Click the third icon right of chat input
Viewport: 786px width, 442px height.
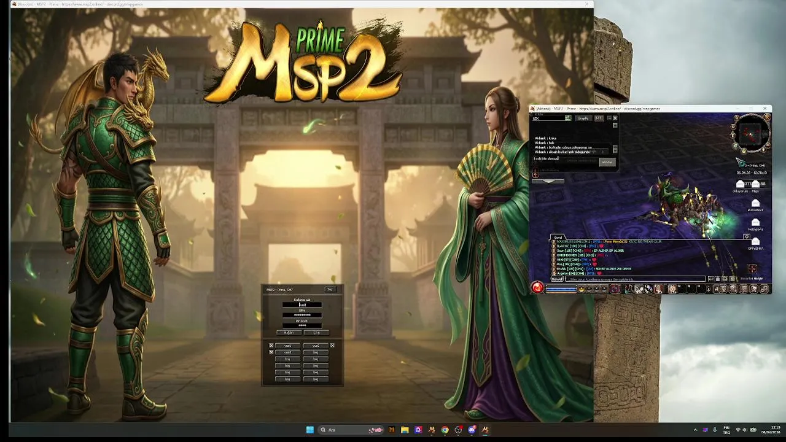coord(725,279)
